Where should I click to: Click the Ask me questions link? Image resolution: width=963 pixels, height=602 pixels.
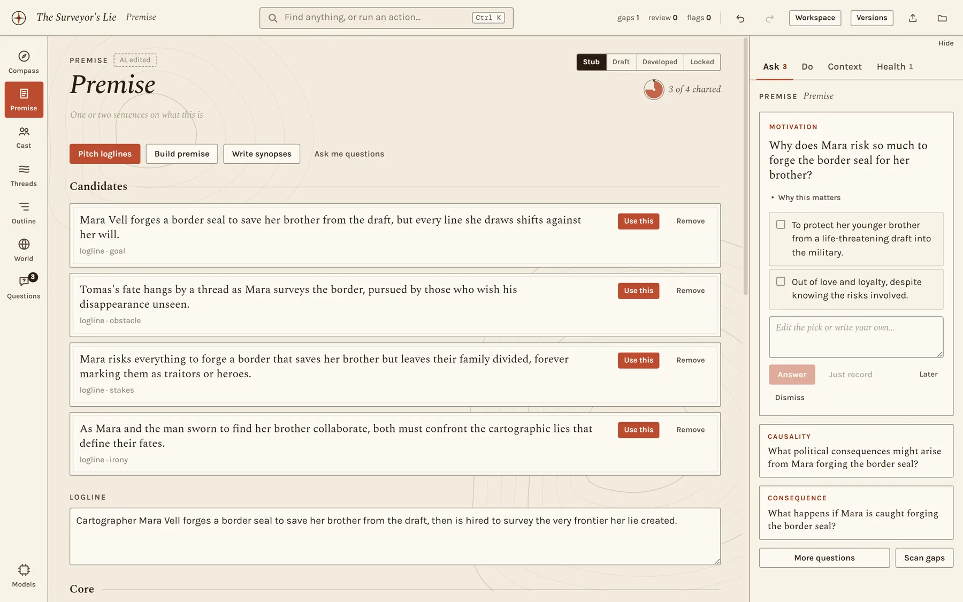coord(349,154)
